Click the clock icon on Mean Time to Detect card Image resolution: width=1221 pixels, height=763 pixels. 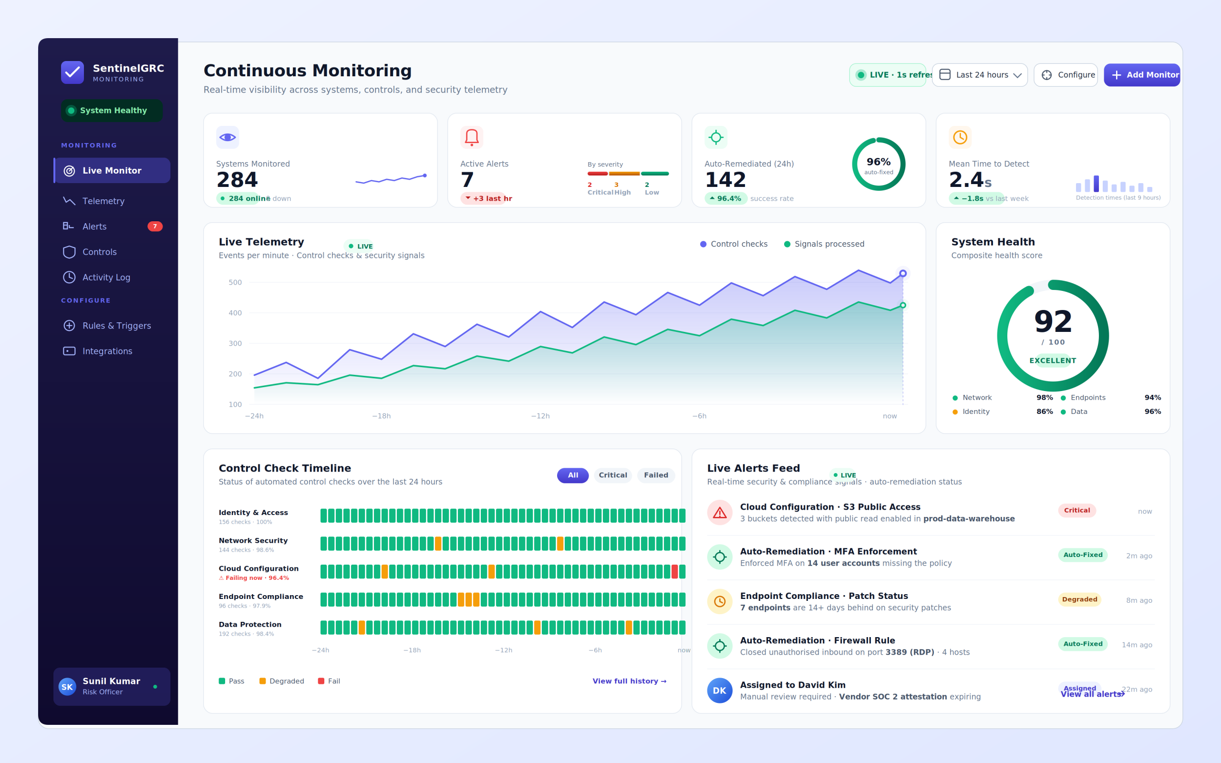click(x=960, y=137)
